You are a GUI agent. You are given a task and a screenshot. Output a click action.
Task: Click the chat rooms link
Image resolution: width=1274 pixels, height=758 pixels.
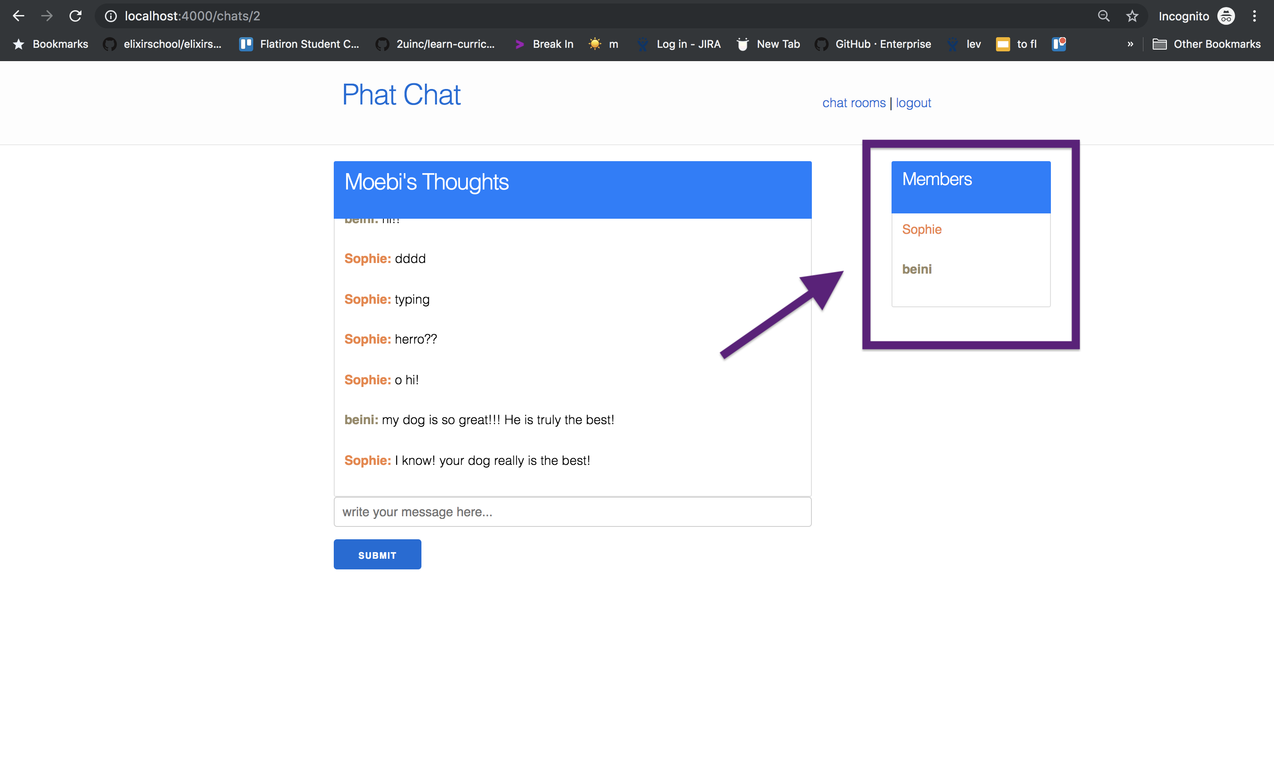[854, 103]
